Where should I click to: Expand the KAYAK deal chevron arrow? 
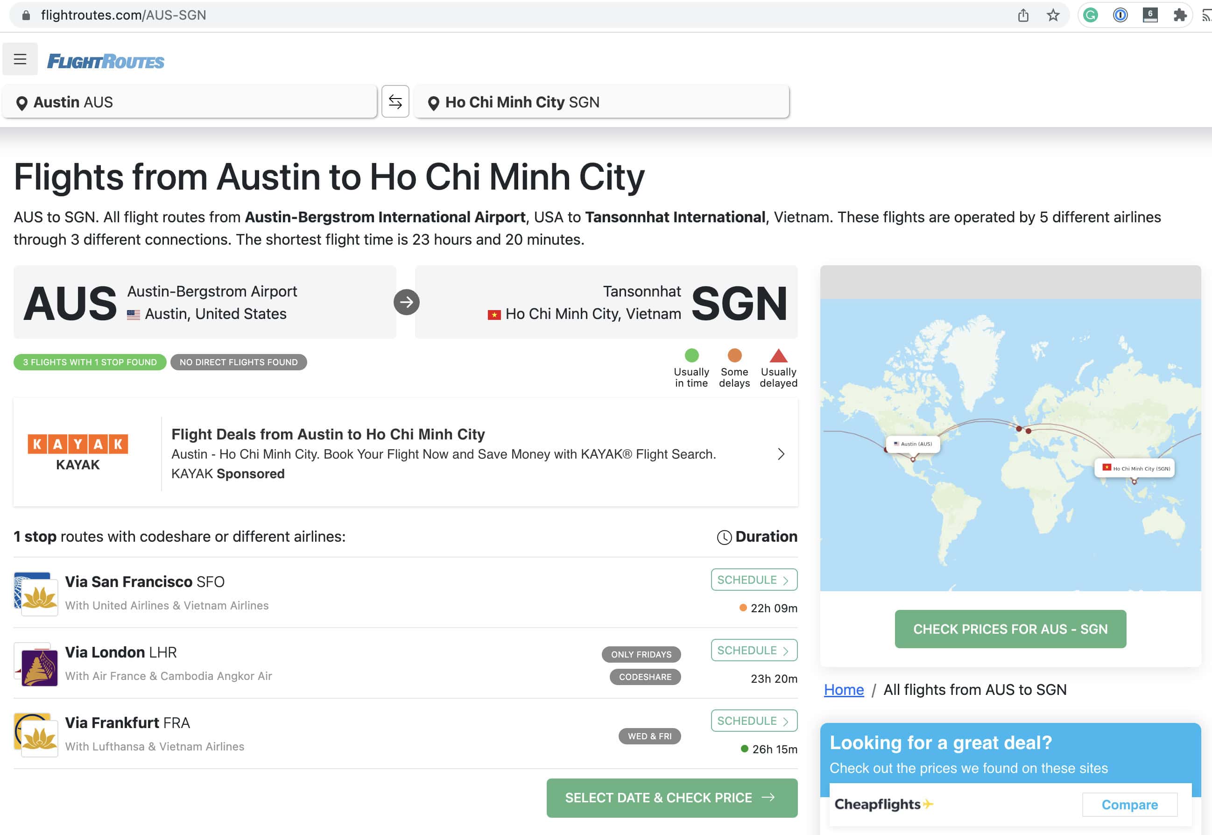[x=781, y=453]
